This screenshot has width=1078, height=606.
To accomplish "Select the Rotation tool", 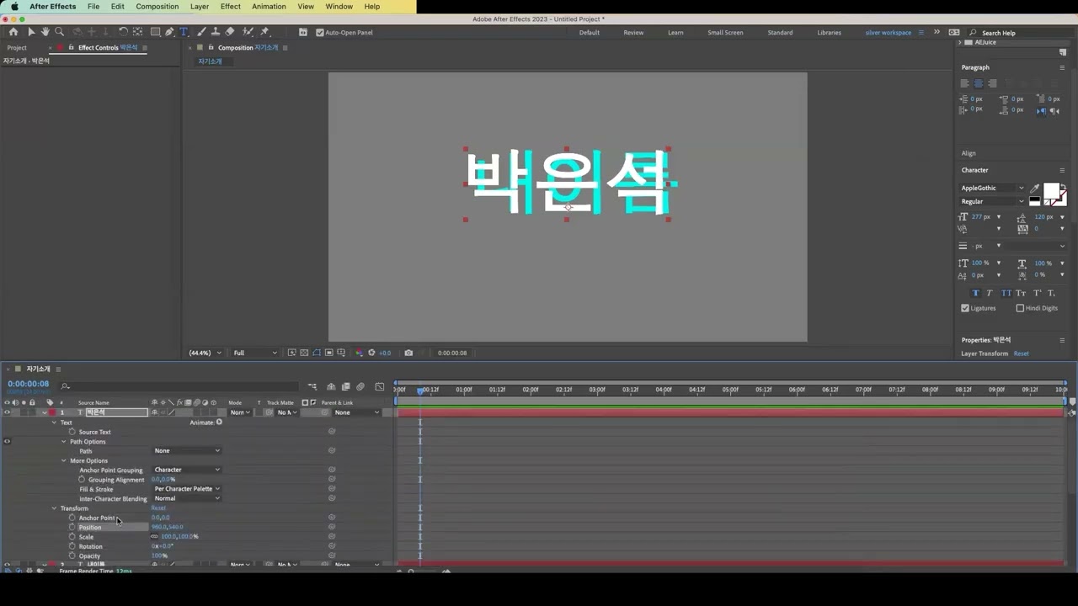I will tap(123, 32).
